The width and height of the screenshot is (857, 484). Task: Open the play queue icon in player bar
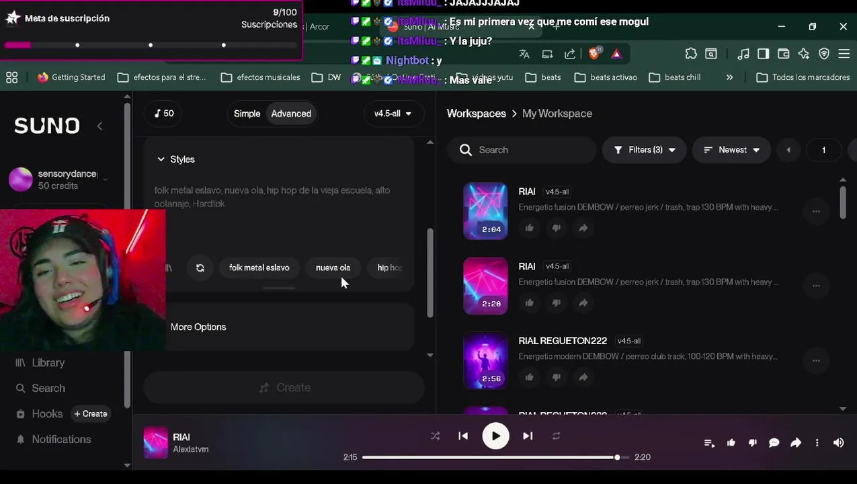tap(708, 443)
